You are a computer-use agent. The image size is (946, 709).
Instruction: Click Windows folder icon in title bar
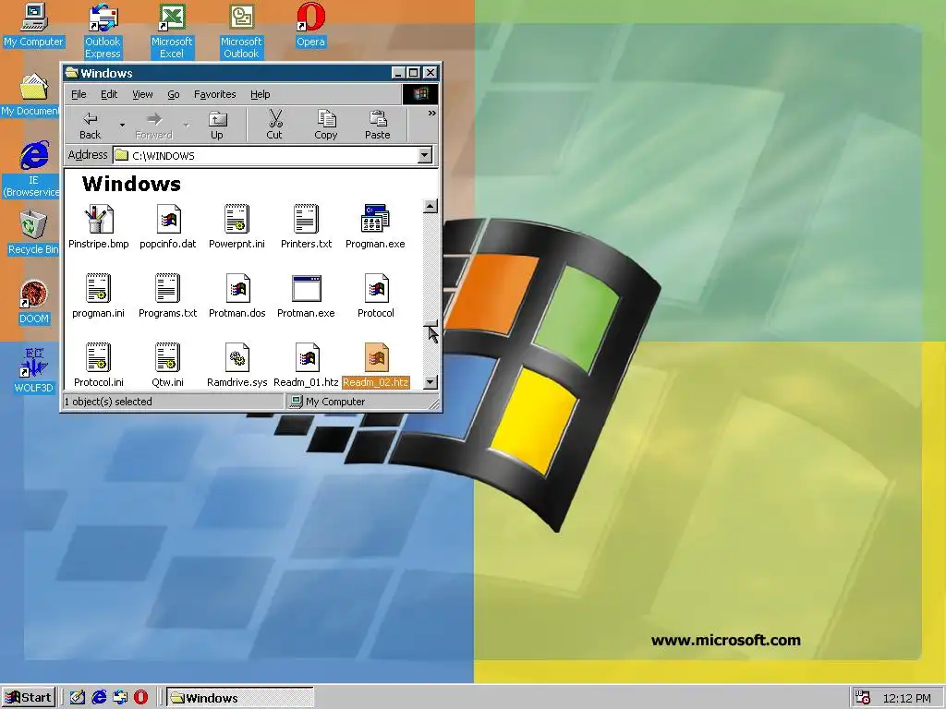point(72,73)
